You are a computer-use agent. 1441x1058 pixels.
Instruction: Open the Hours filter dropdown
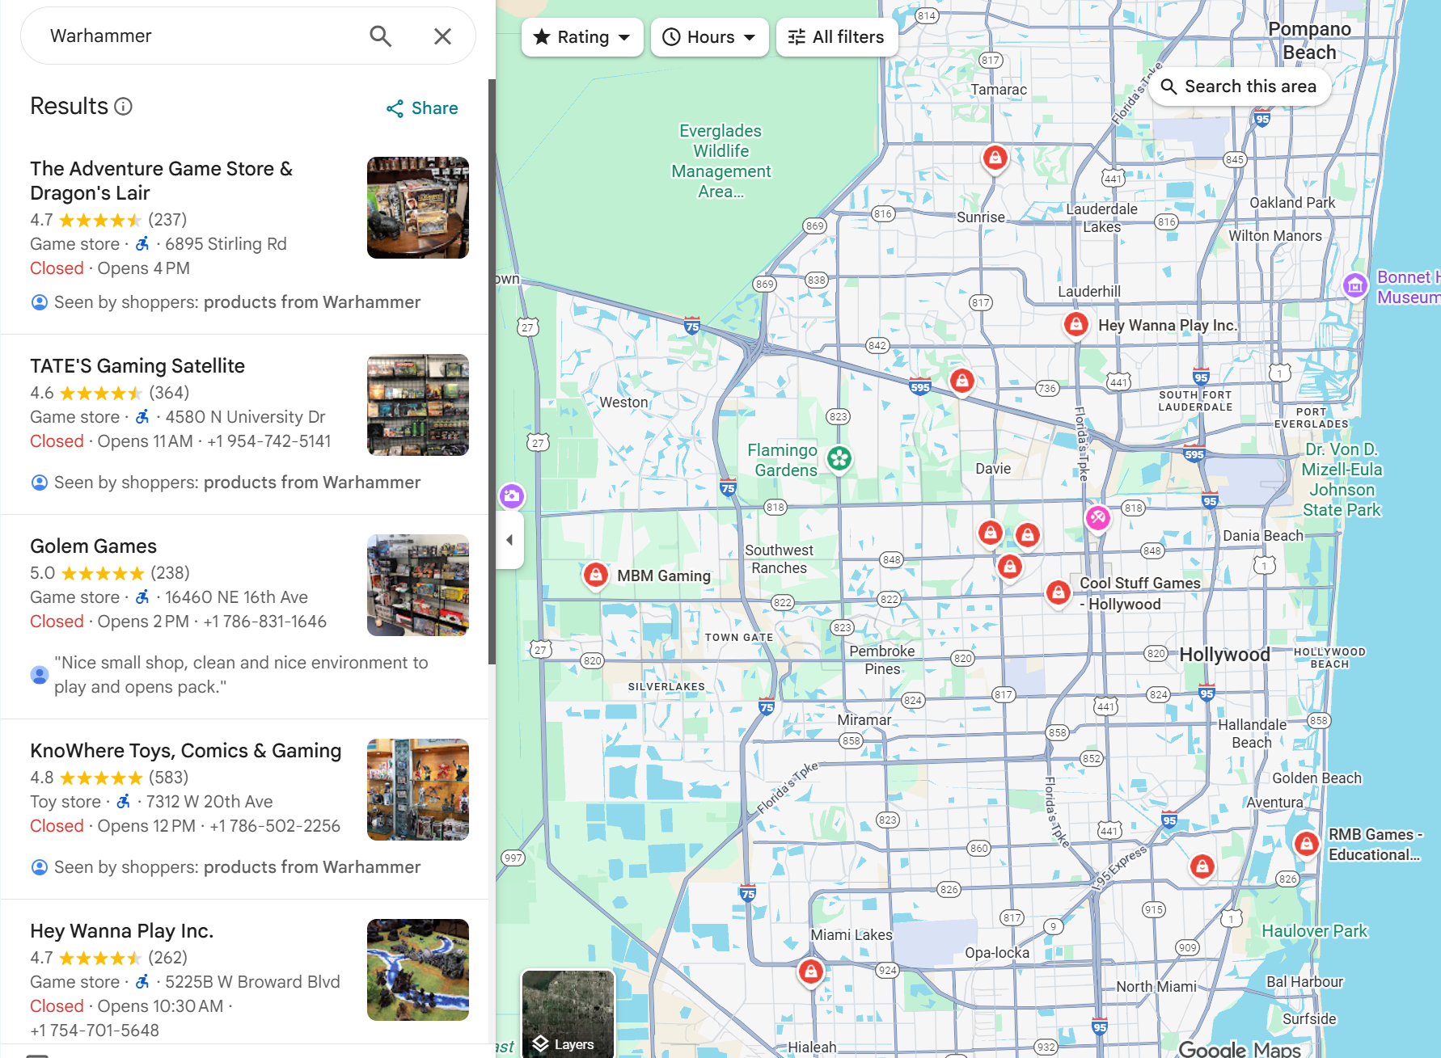click(709, 37)
